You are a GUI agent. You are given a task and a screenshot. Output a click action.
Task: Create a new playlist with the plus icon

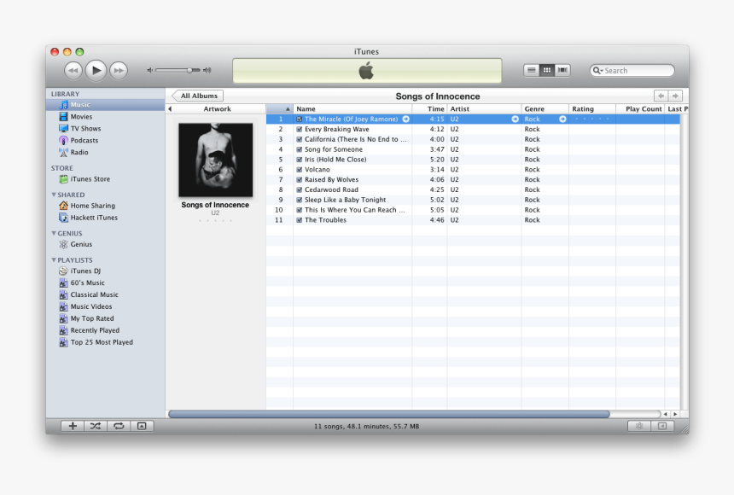point(73,426)
